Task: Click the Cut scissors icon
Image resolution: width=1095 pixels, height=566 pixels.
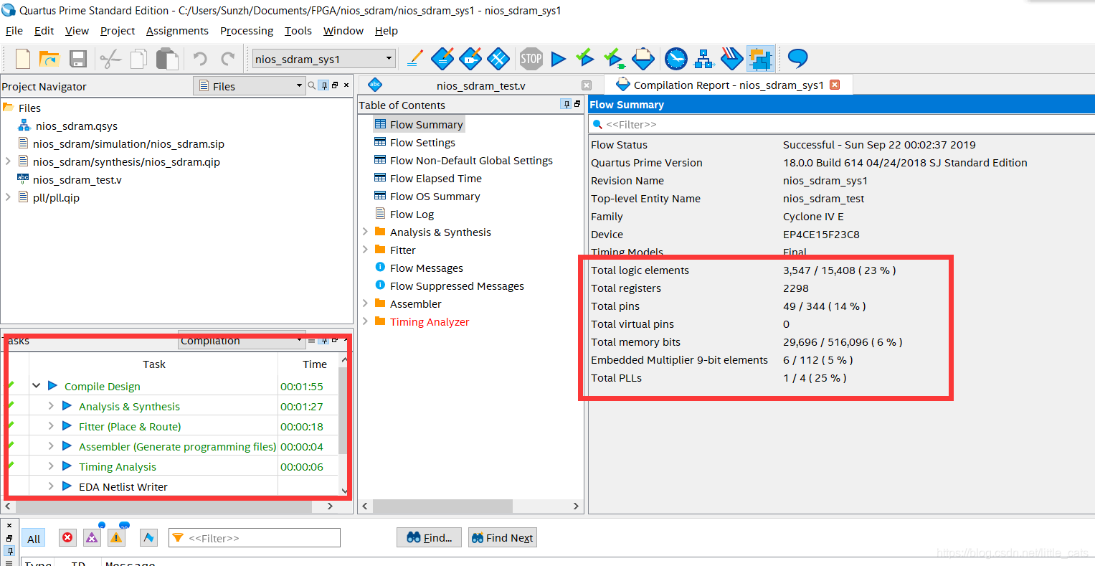Action: (110, 59)
